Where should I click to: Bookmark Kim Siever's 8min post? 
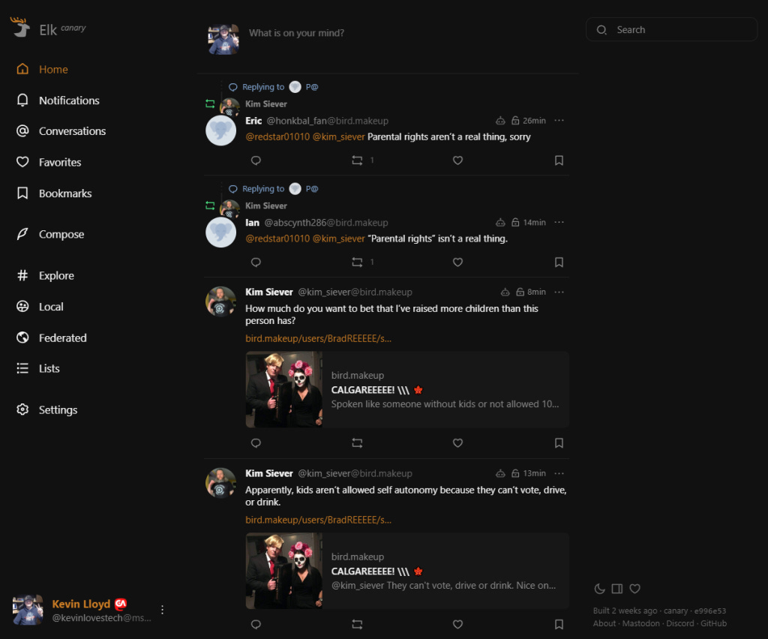(x=559, y=442)
